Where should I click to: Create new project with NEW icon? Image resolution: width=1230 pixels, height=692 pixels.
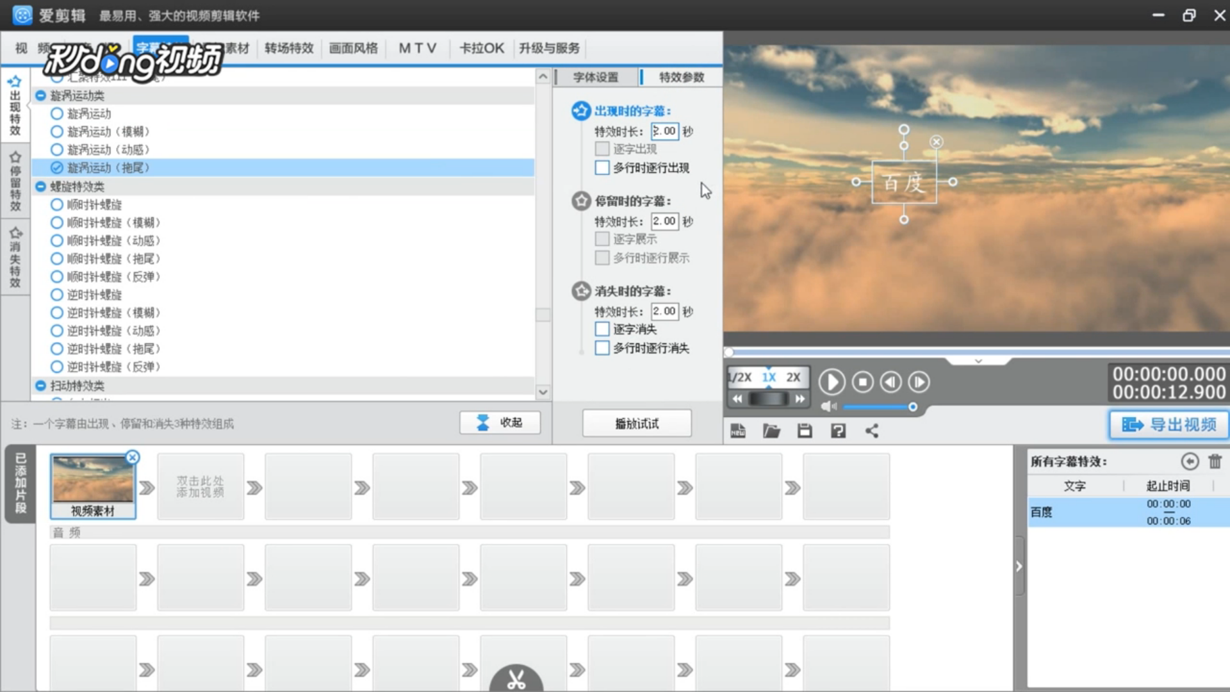coord(738,431)
